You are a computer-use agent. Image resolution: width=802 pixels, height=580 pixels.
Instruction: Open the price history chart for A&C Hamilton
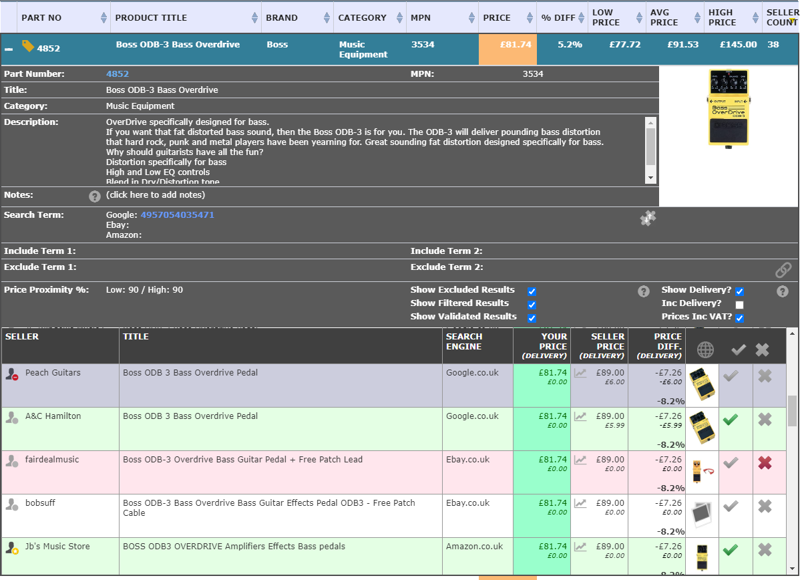(x=580, y=417)
